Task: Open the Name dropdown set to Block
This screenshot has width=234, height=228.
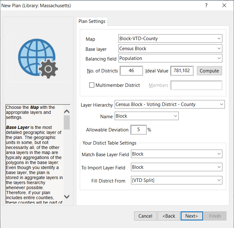Action: [x=147, y=116]
